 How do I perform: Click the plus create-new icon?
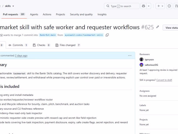point(159,6)
